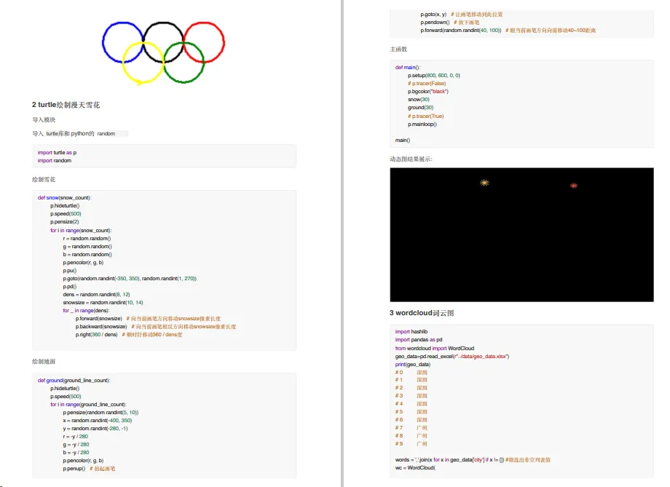This screenshot has height=487, width=670.
Task: Click the Olympic rings turtle drawing image
Action: (164, 53)
